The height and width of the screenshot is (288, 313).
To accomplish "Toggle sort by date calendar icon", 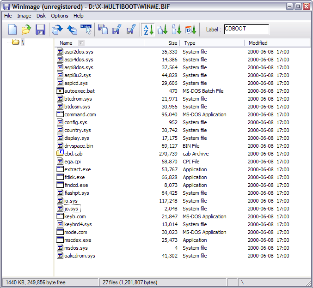I will (190, 30).
